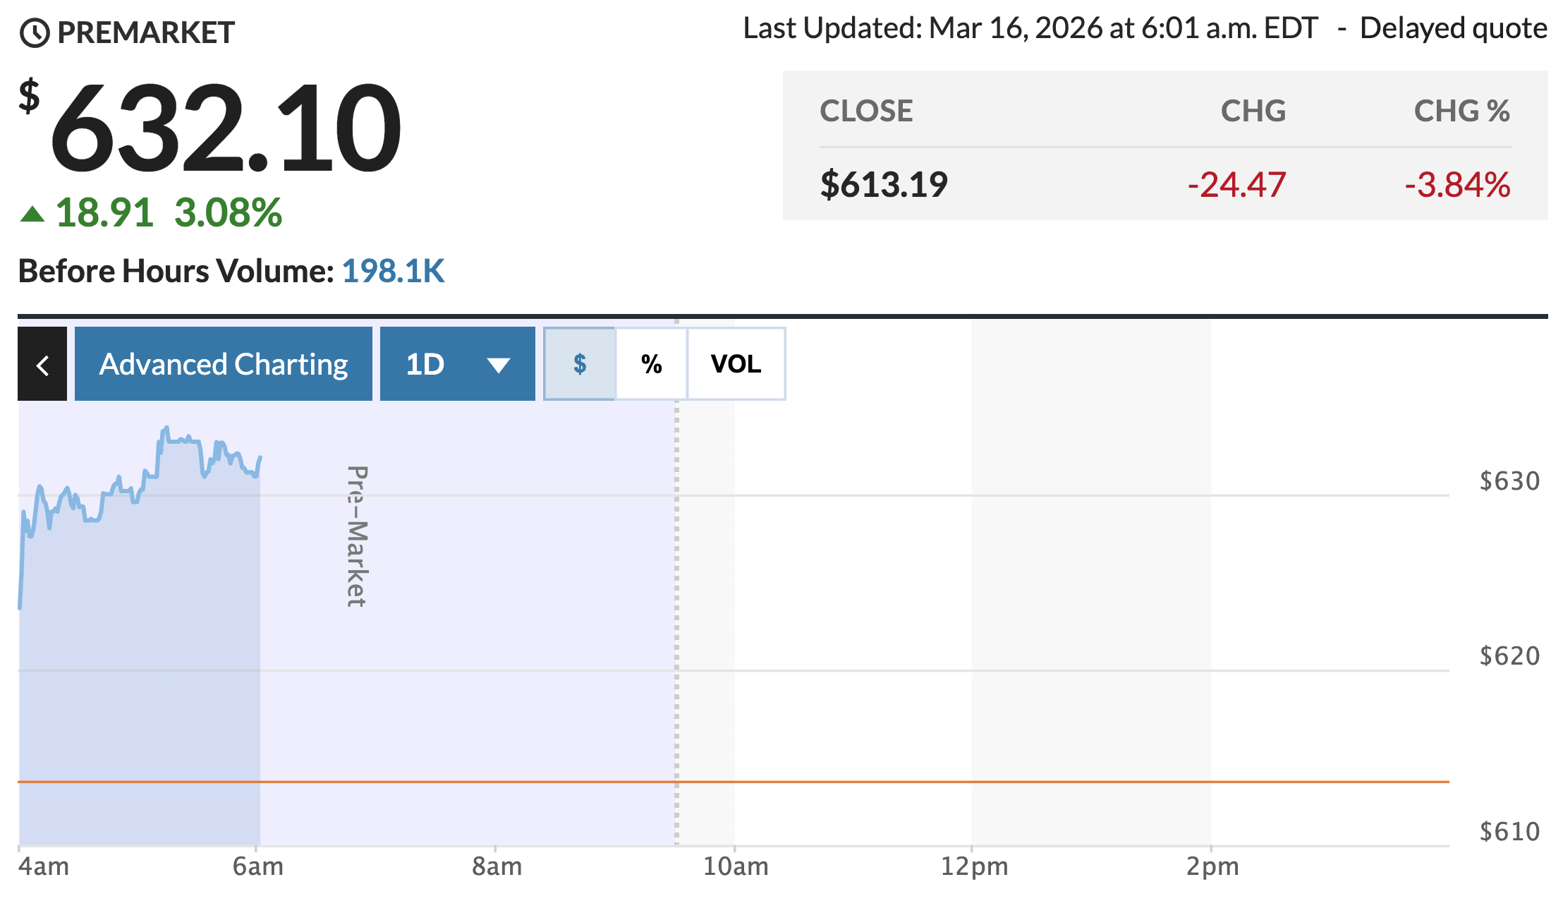Open the 1D time range selector
1563x913 pixels.
[x=457, y=364]
